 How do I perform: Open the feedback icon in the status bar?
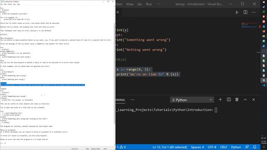tap(247, 147)
